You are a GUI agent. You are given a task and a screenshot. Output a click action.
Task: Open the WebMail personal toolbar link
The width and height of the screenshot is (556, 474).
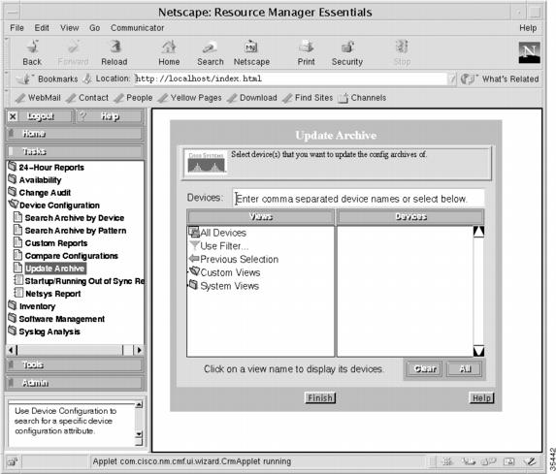click(39, 98)
